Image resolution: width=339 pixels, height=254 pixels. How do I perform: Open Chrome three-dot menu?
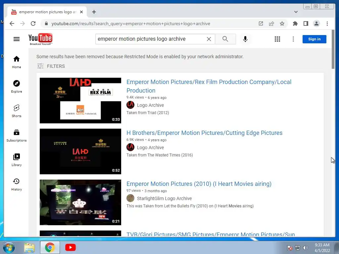pos(327,23)
